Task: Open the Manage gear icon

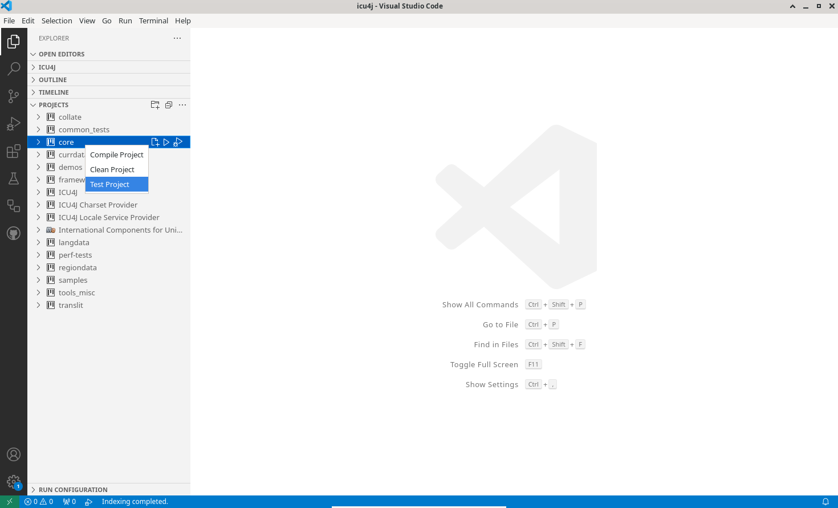Action: click(x=14, y=482)
